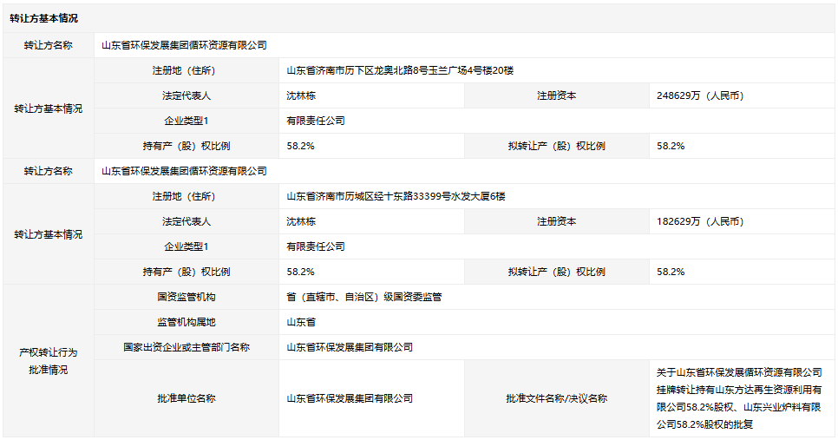The width and height of the screenshot is (838, 440).
Task: Select the company name beside 国家出资企业或主管部门名称
Action: [350, 347]
